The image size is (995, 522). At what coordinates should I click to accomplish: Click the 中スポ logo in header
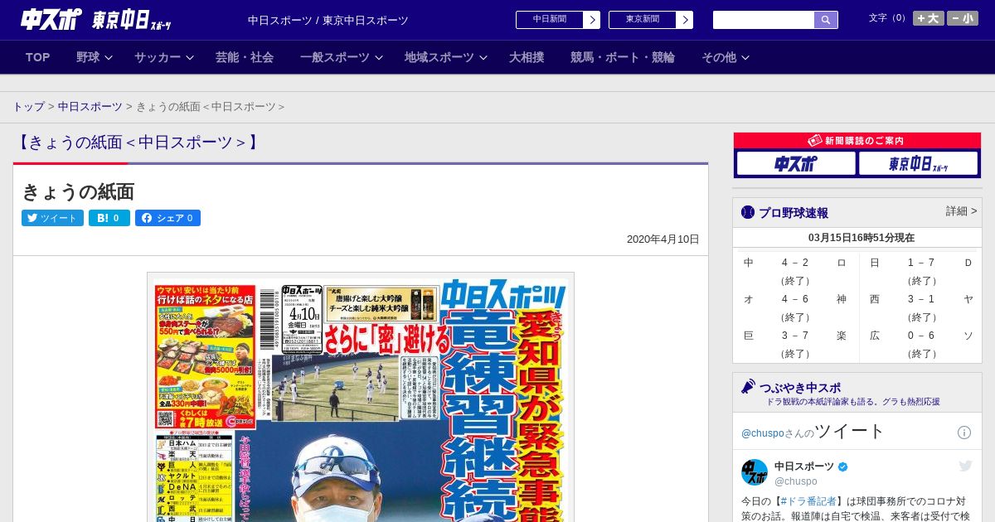(x=51, y=19)
